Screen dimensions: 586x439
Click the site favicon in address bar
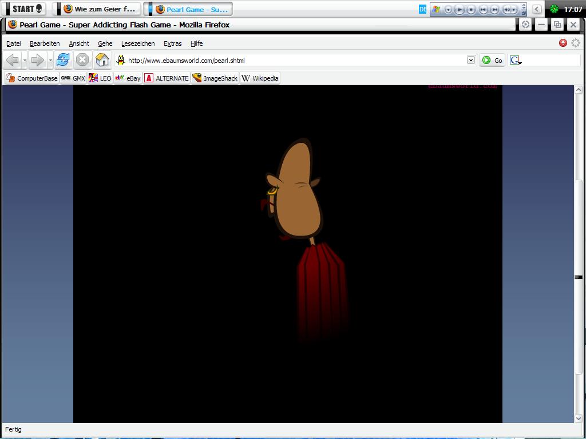click(120, 60)
